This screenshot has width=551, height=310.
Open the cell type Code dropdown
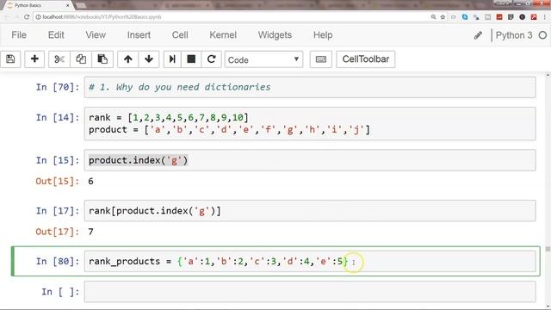click(263, 59)
